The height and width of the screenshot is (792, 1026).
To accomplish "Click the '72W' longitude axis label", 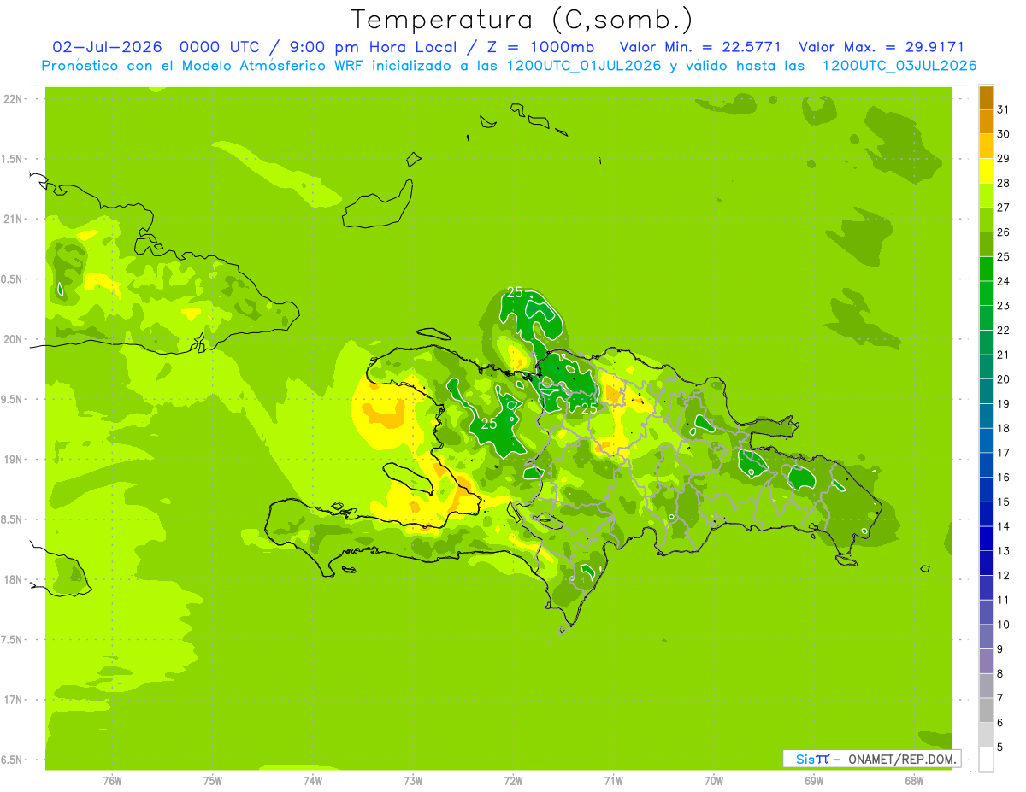I will click(x=513, y=780).
